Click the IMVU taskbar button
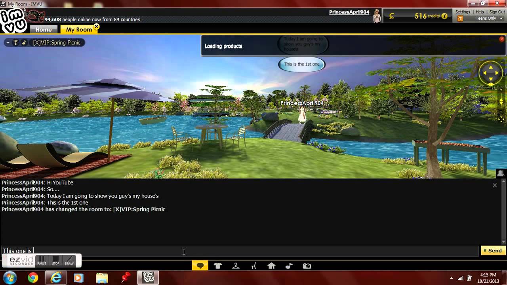 [148, 278]
